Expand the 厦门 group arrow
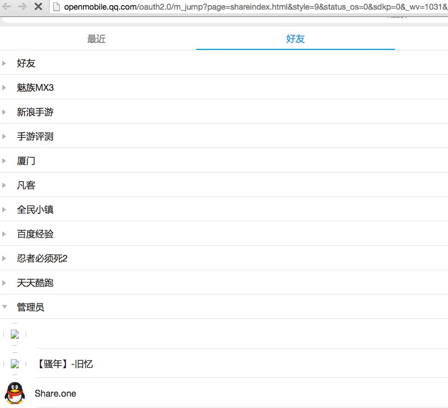The width and height of the screenshot is (448, 408). [4, 161]
